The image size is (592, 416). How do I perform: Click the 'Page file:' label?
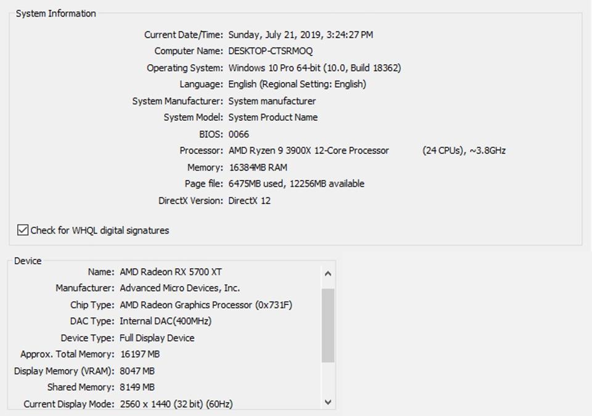click(x=204, y=184)
